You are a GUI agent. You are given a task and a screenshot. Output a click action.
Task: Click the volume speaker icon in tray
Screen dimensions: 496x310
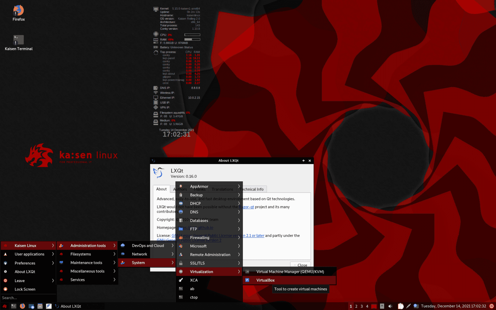point(390,306)
